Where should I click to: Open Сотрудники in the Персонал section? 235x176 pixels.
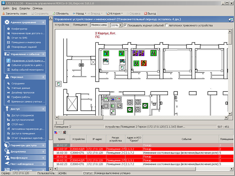pyautogui.click(x=18, y=83)
